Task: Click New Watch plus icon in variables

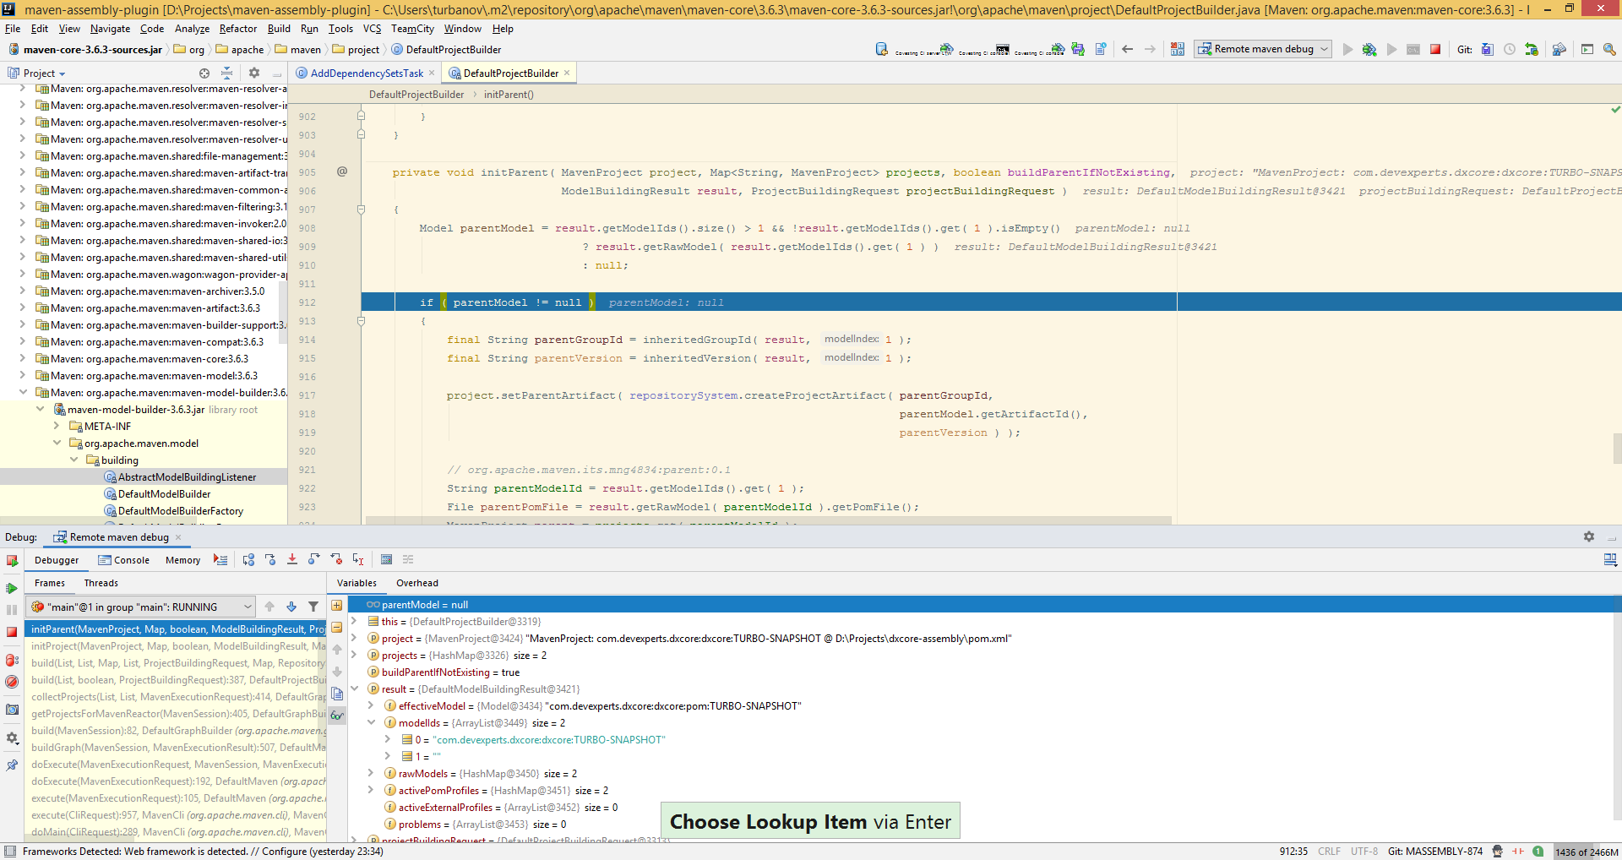Action: 337,606
